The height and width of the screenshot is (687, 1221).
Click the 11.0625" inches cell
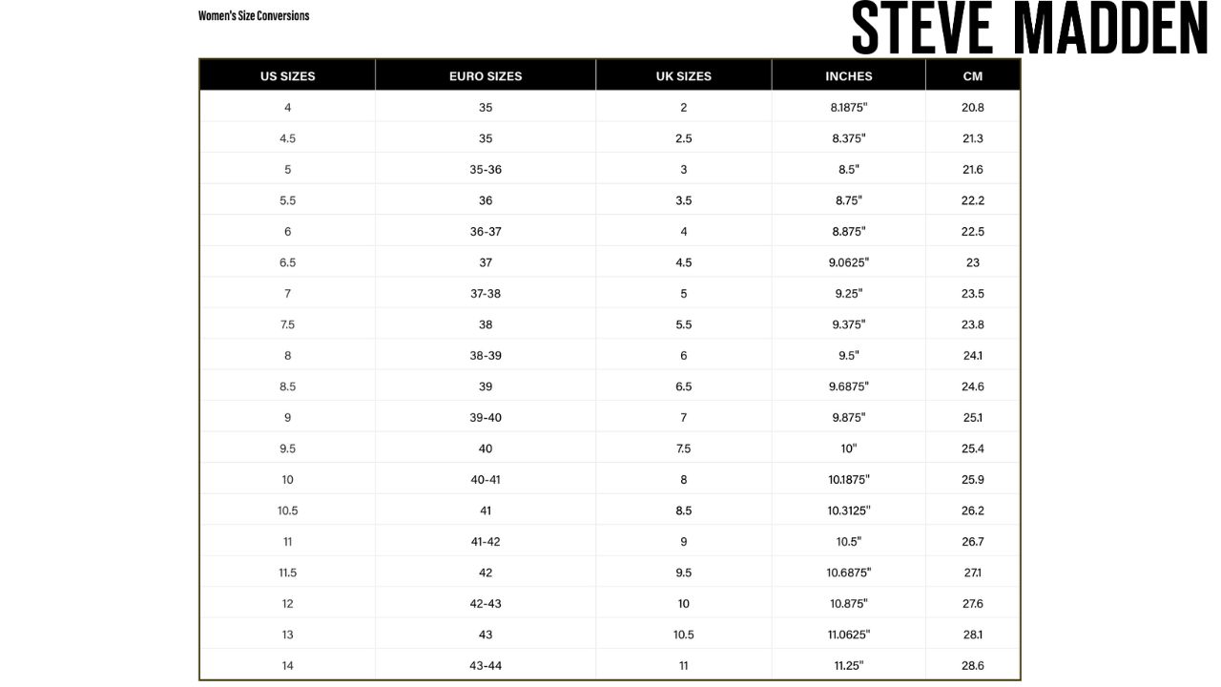tap(849, 635)
